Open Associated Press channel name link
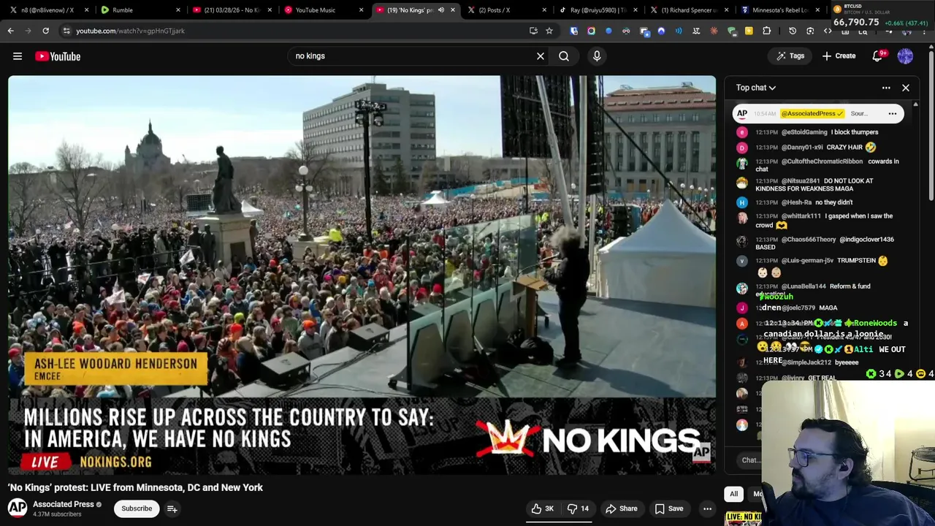935x526 pixels. (64, 504)
